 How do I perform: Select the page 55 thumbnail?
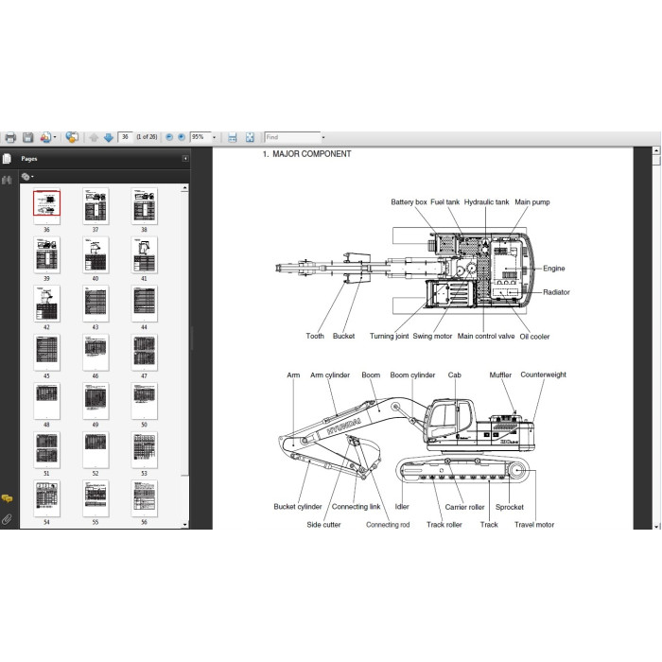pyautogui.click(x=96, y=498)
